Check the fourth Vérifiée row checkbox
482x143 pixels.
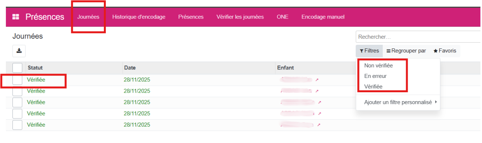tap(18, 114)
